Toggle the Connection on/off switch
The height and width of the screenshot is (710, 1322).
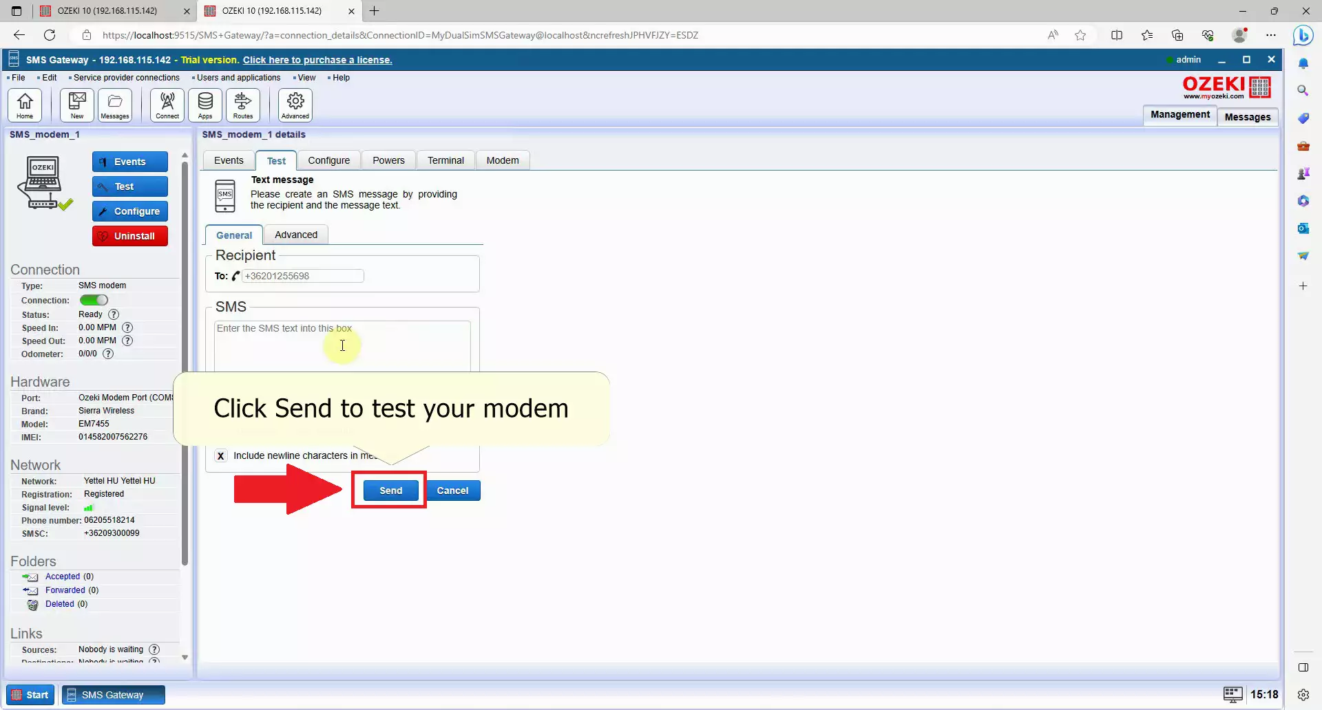94,300
